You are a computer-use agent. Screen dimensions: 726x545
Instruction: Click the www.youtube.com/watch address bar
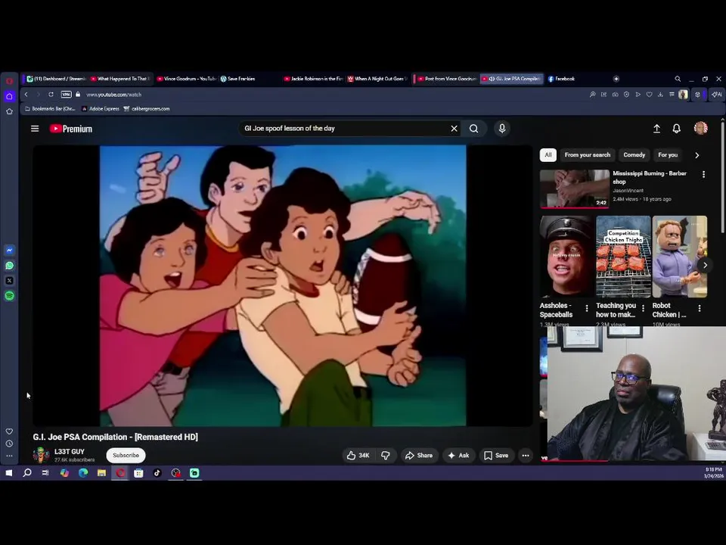(x=114, y=95)
